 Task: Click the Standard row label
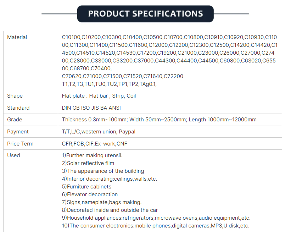(x=18, y=108)
